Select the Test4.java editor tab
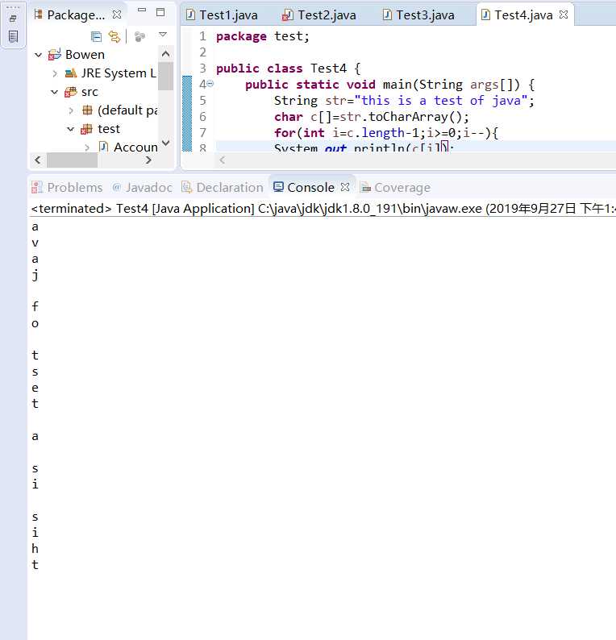The image size is (616, 640). click(x=523, y=15)
